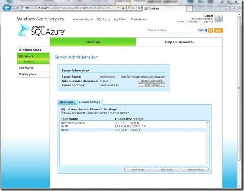244x191 pixels.
Task: Click the page vertical scrollbar
Action: click(239, 88)
